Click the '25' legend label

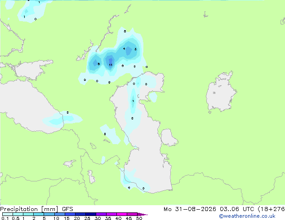(87, 218)
